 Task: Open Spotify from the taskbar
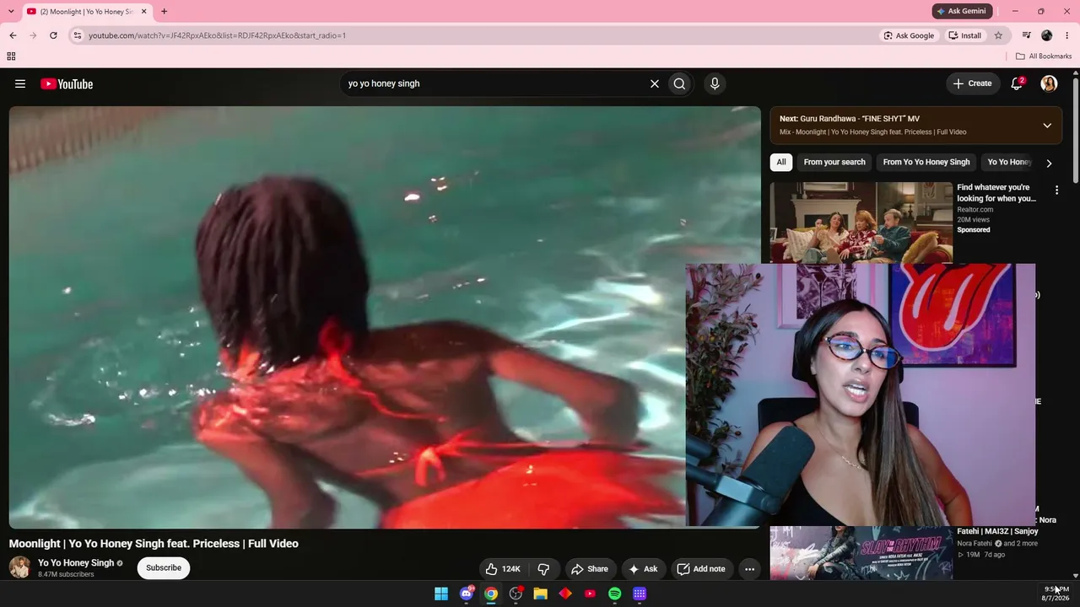[615, 594]
